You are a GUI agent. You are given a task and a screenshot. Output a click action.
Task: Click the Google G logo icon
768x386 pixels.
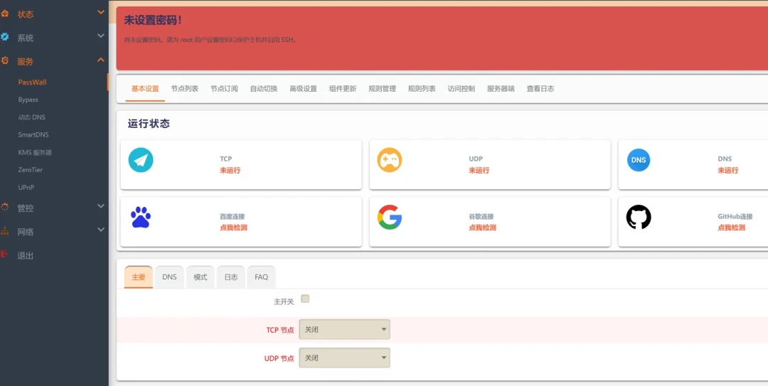390,218
